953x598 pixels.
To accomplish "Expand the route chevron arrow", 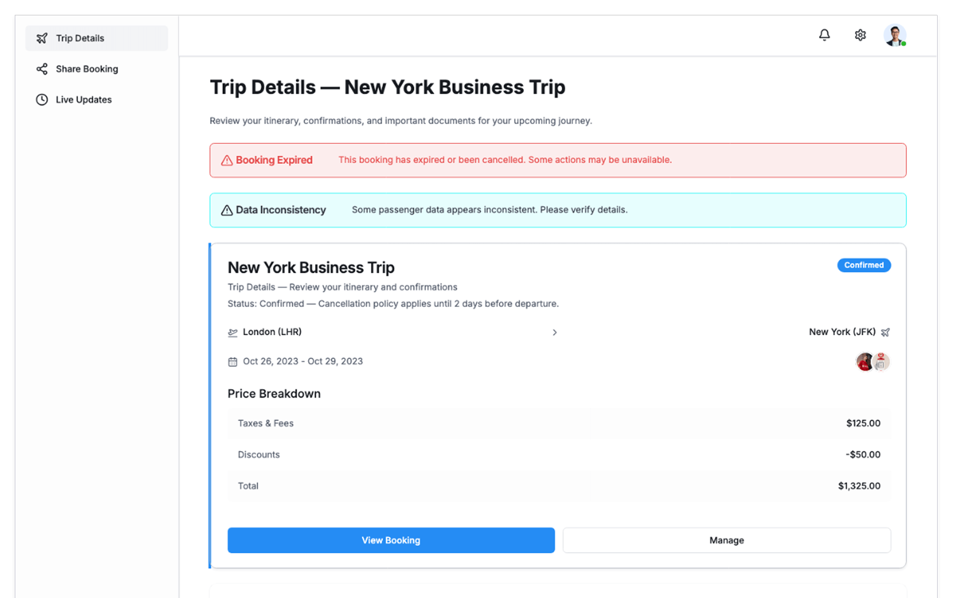I will pos(554,332).
